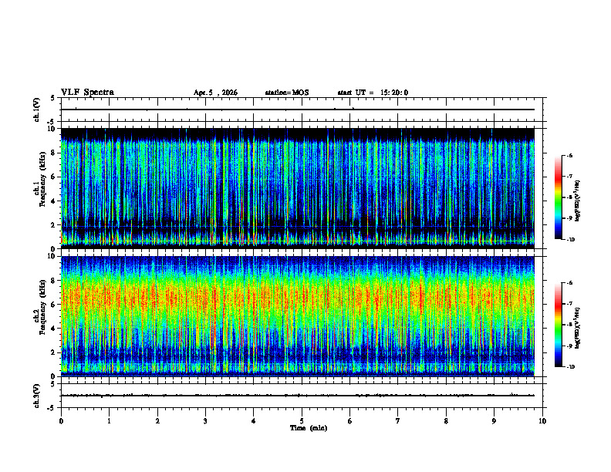Click the "4" kHz tick of ch.2 axis

(54, 329)
